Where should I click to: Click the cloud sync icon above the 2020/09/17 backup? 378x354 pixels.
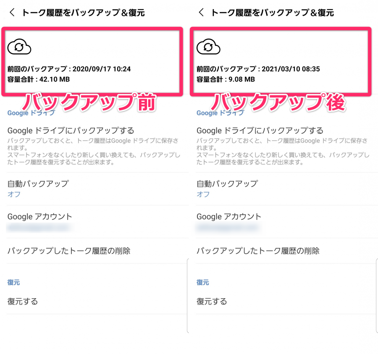[19, 47]
